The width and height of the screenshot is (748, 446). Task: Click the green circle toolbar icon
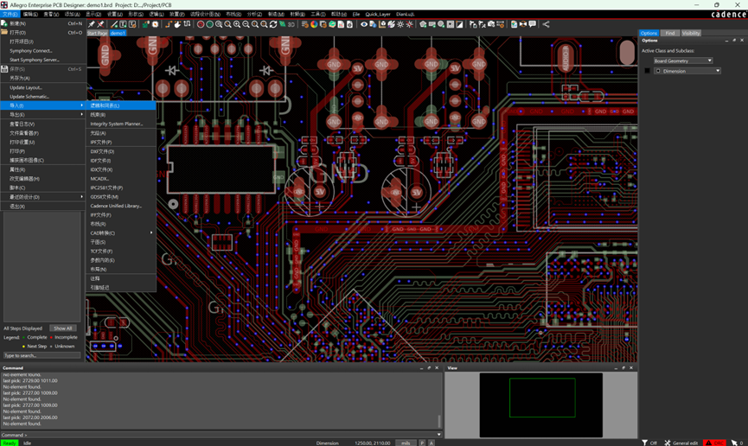pos(210,24)
